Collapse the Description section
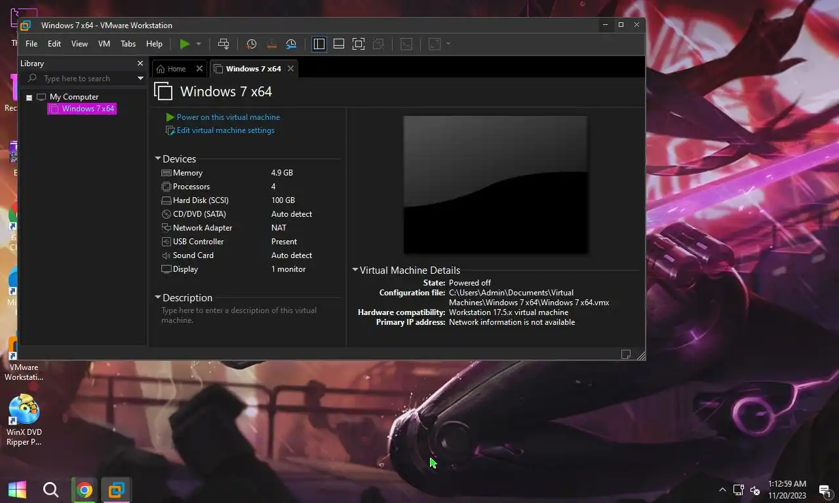The image size is (839, 503). [x=158, y=297]
